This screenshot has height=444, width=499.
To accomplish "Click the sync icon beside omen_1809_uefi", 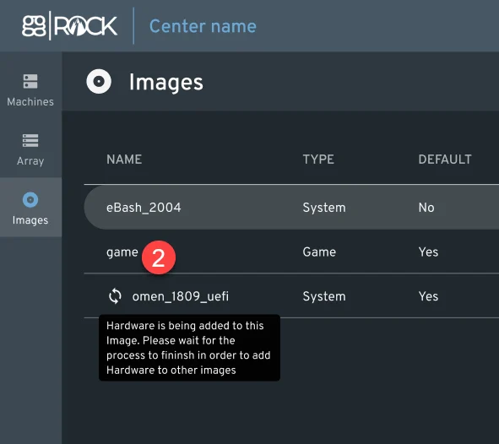I will (115, 296).
